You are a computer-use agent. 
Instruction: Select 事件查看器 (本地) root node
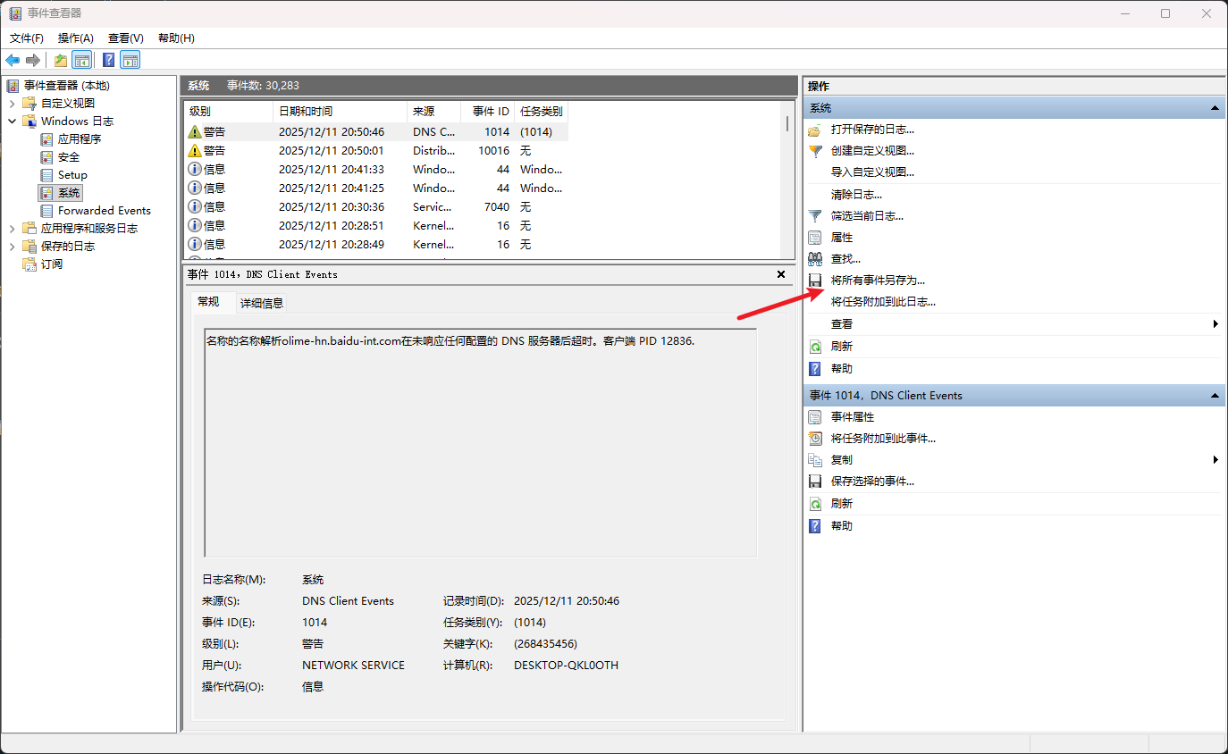(x=58, y=85)
